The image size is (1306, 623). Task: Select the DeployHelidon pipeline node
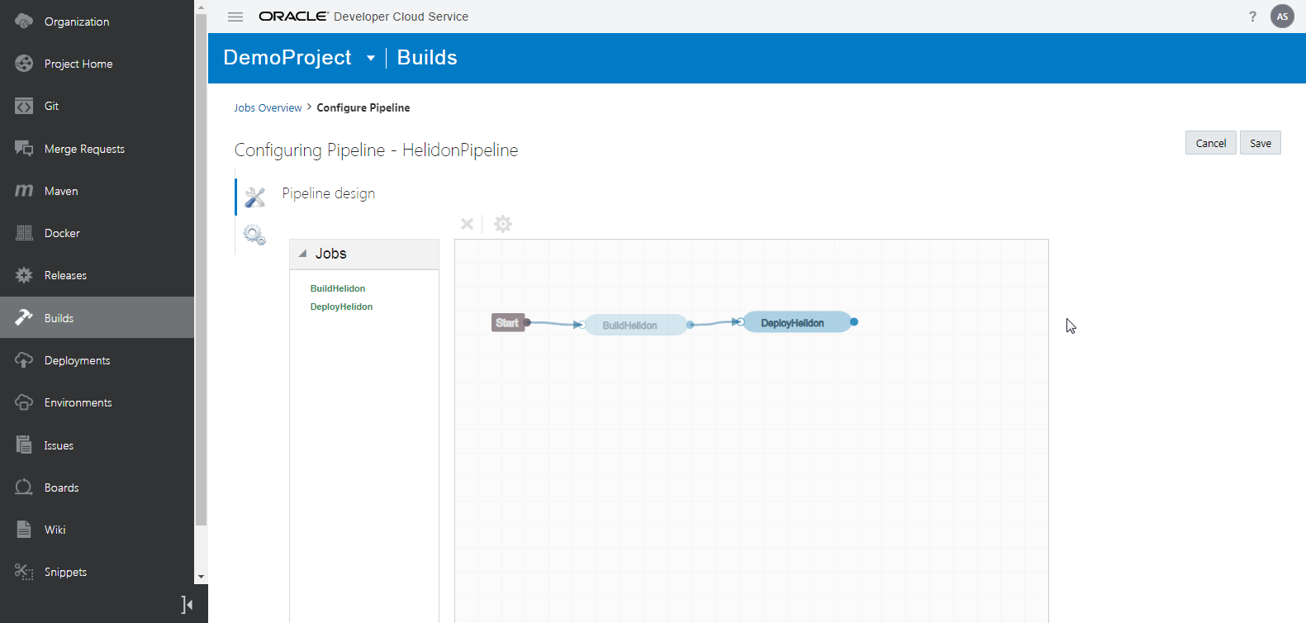[794, 322]
